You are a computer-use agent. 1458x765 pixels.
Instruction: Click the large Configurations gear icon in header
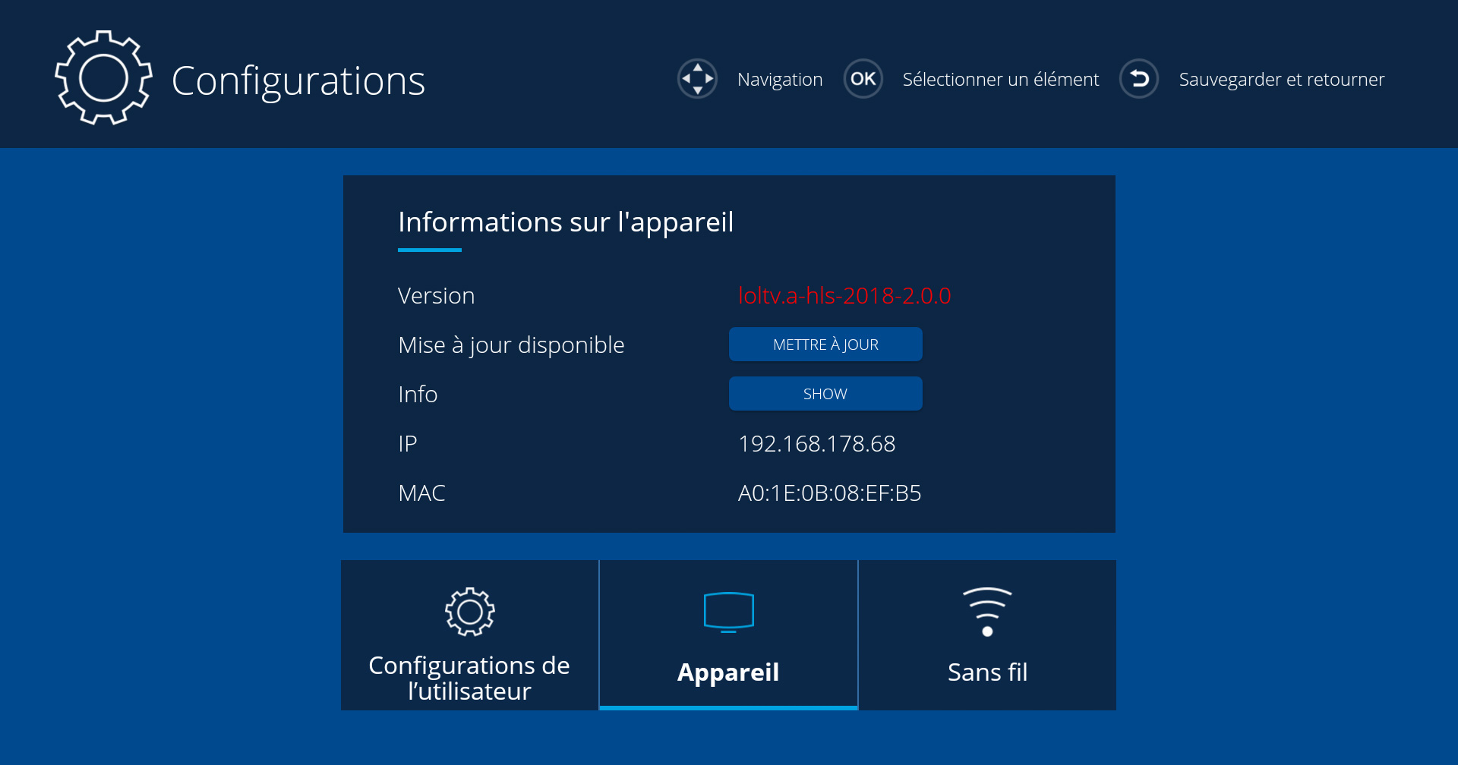tap(103, 78)
